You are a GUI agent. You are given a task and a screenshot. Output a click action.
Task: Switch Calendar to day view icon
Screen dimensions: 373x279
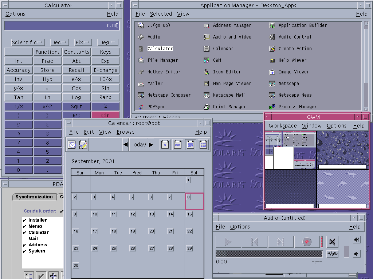(165, 145)
